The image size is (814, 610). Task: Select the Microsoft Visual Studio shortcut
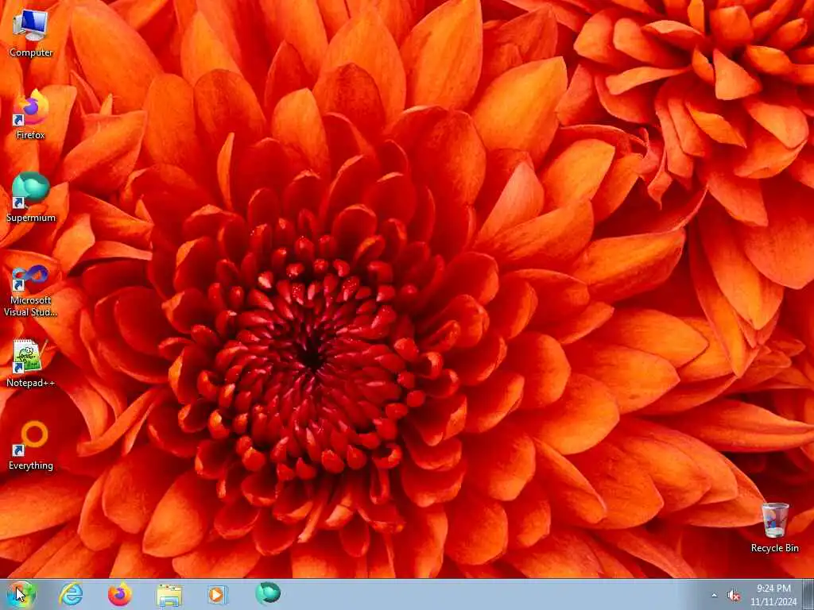tap(31, 291)
